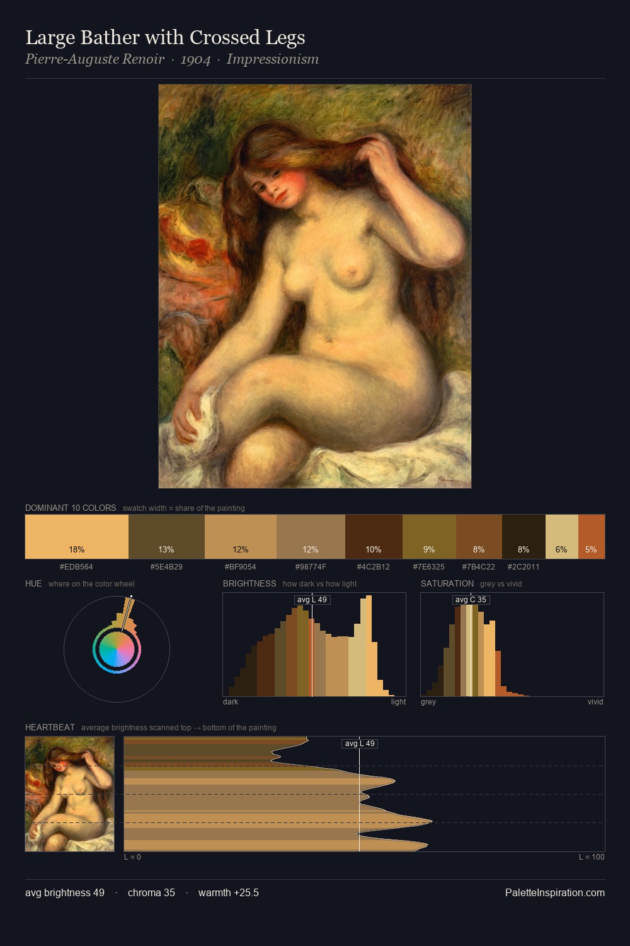
Task: Click the saturation histogram chart
Action: (x=512, y=645)
